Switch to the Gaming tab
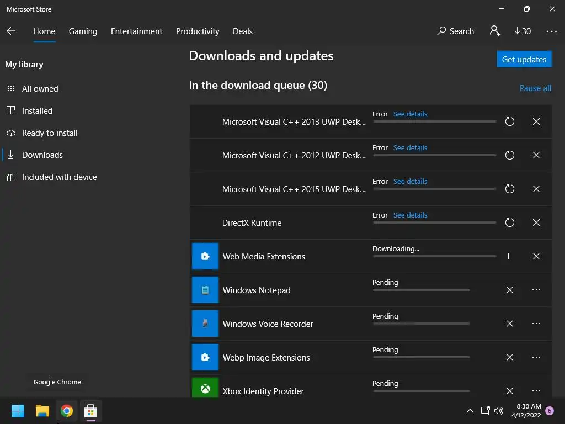The image size is (565, 424). point(83,31)
